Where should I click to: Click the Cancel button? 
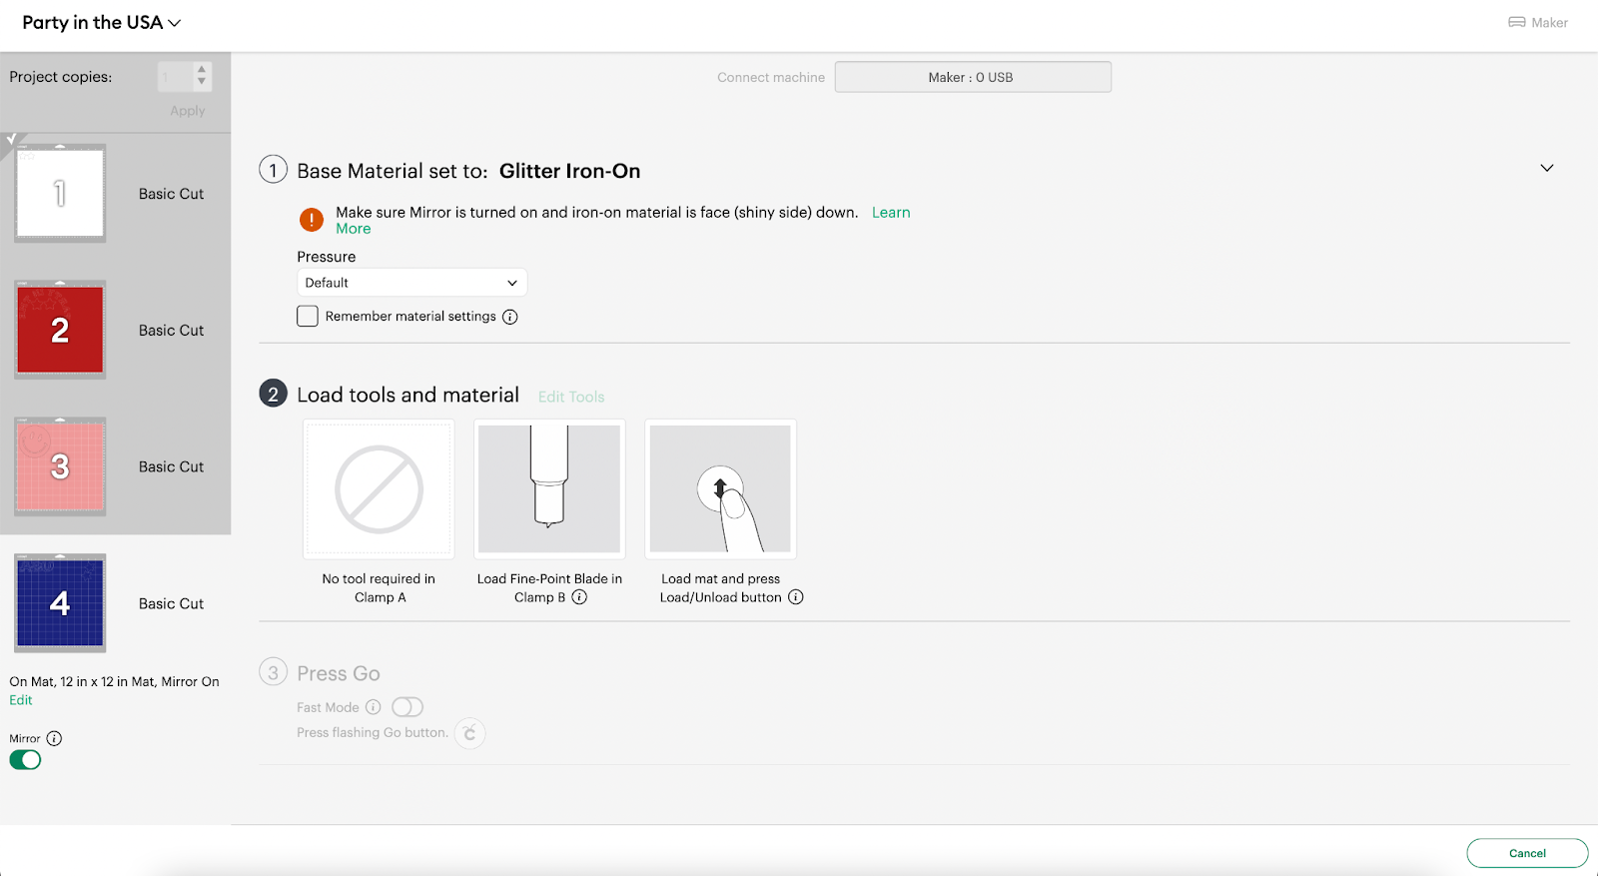[1527, 853]
